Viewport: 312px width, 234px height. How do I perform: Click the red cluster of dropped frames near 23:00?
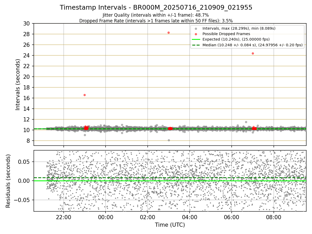pos(86,128)
